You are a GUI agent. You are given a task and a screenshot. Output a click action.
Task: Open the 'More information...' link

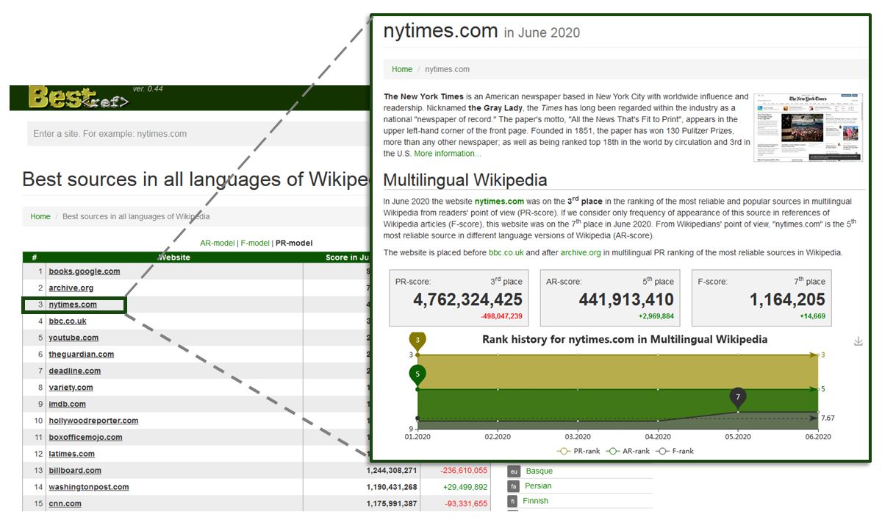[x=448, y=154]
